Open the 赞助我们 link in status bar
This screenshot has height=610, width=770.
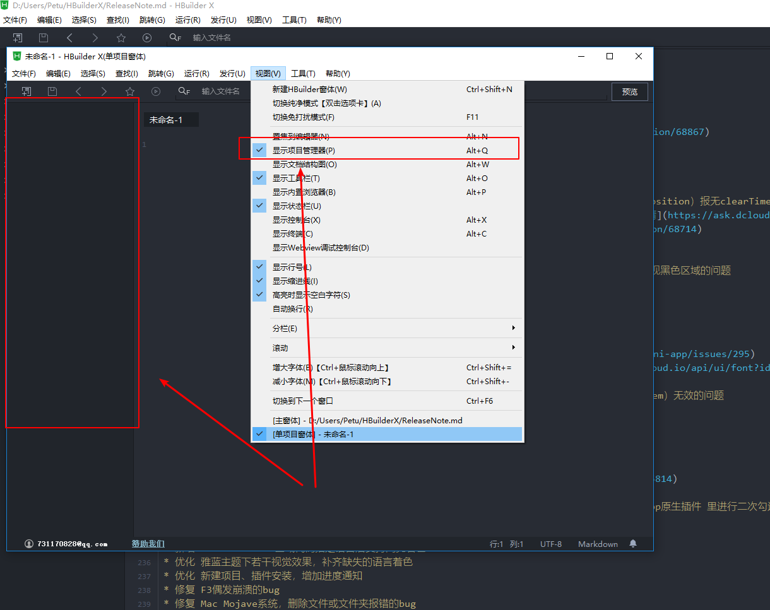(x=148, y=544)
